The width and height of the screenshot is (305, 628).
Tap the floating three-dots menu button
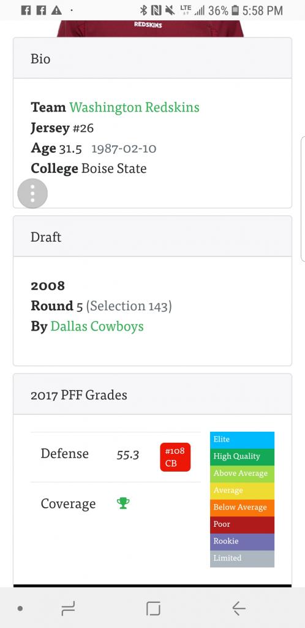point(32,194)
